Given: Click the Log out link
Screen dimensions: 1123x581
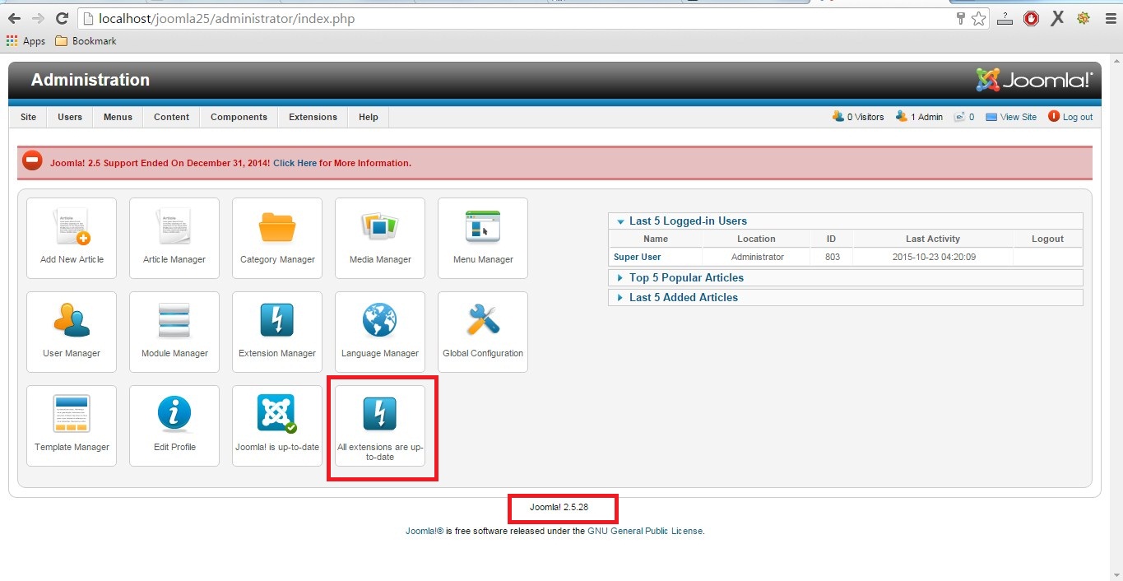Looking at the screenshot, I should 1077,117.
